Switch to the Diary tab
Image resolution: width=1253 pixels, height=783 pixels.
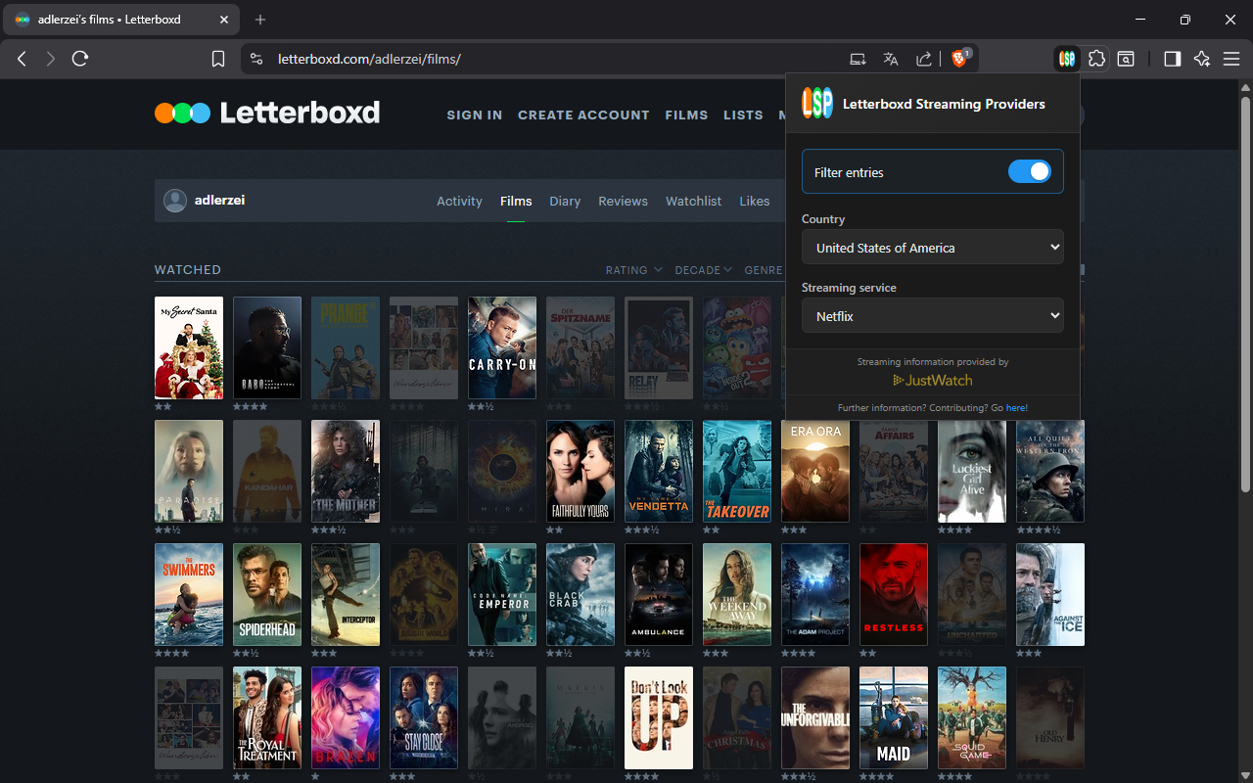pos(565,201)
